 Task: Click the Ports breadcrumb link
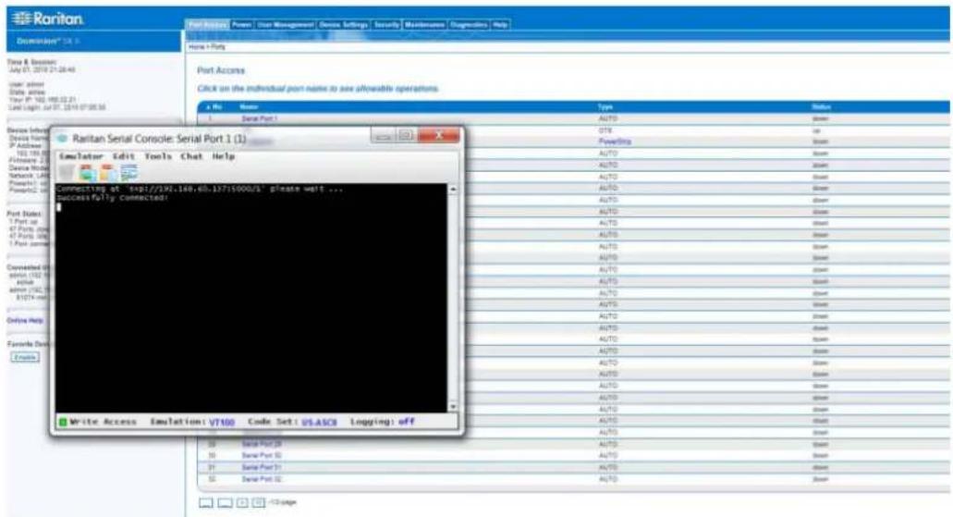click(217, 47)
